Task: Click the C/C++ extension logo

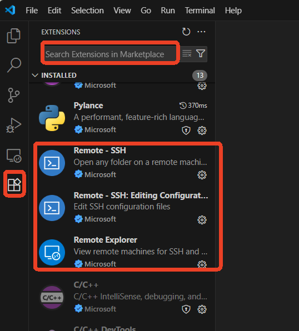Action: [x=52, y=298]
